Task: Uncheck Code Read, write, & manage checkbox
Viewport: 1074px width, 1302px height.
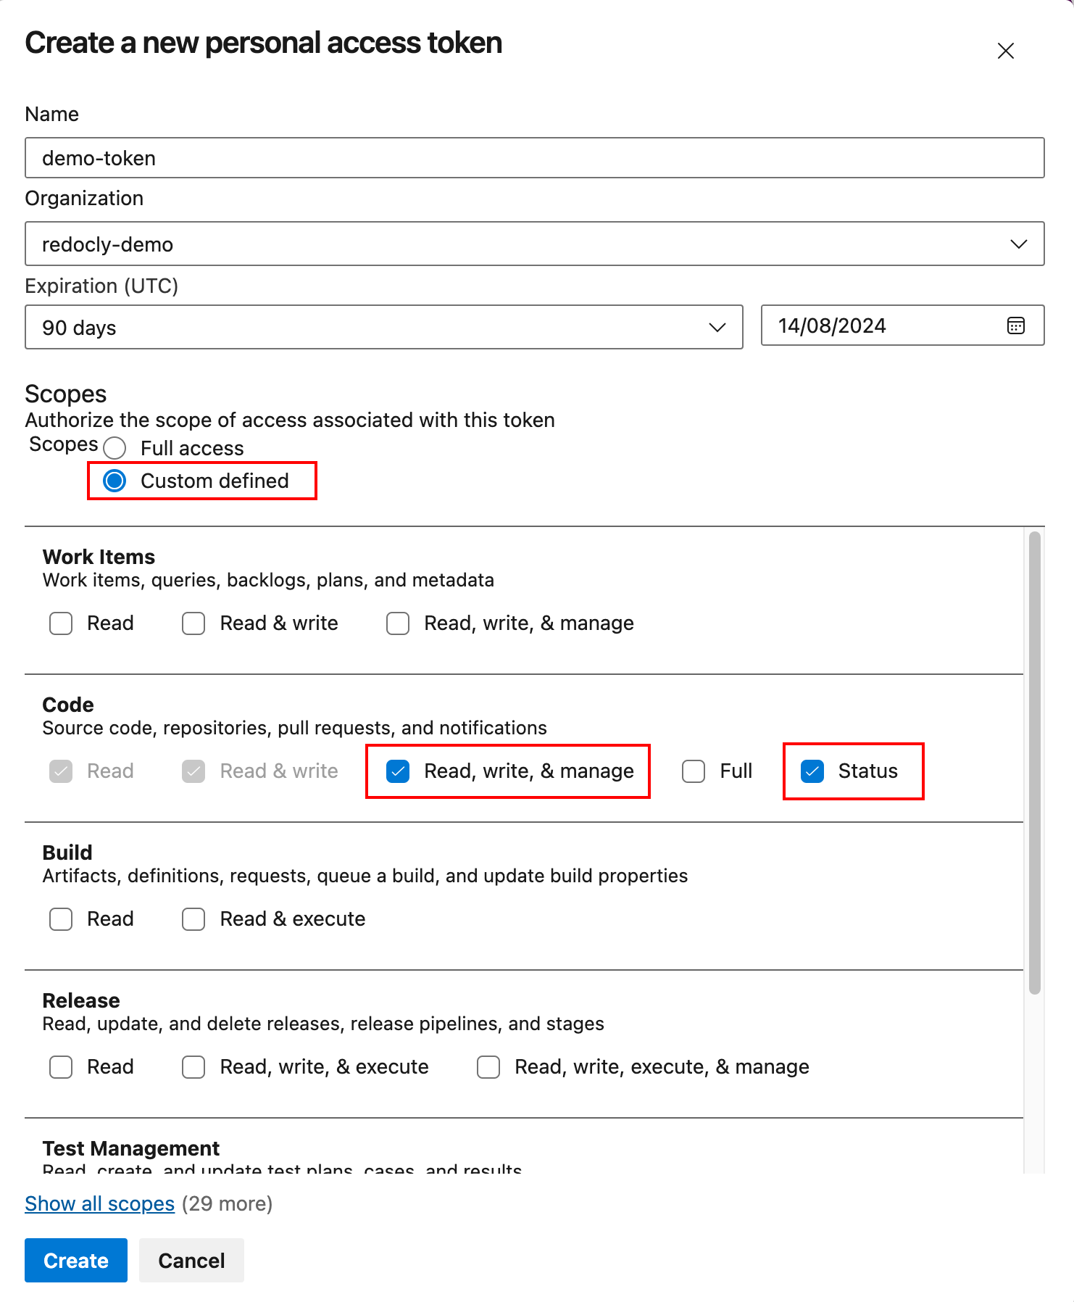Action: tap(398, 771)
